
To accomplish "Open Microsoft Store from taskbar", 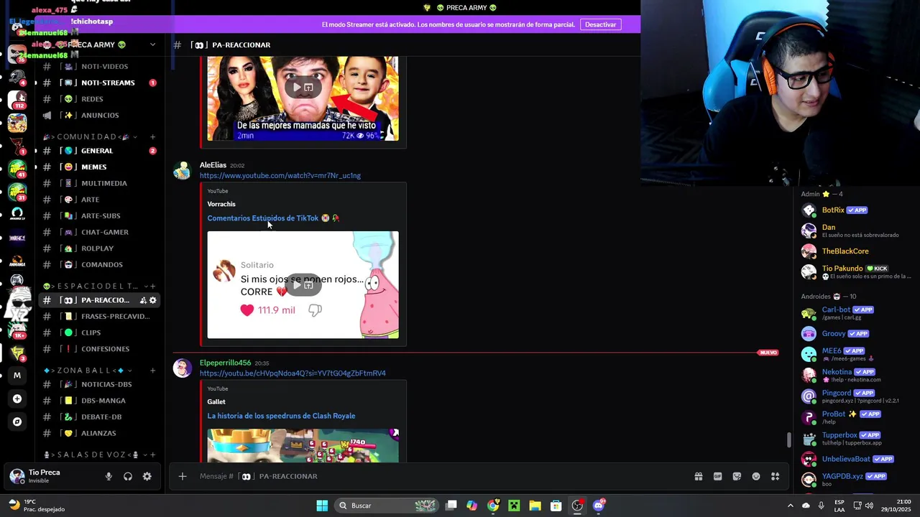I will point(556,506).
